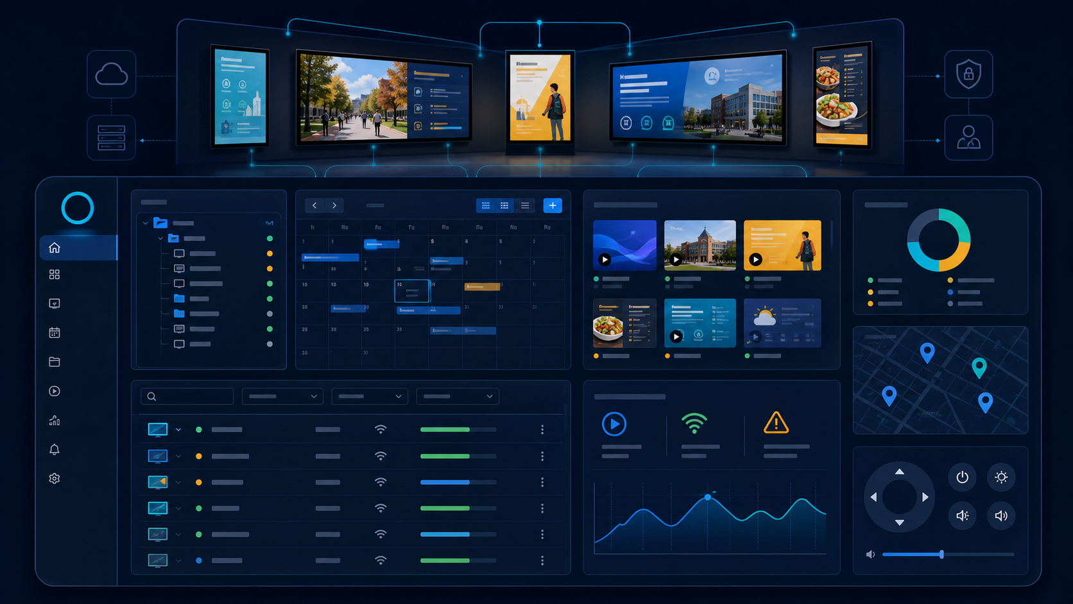
Task: Collapse the top-level folder in tree
Action: coord(146,223)
